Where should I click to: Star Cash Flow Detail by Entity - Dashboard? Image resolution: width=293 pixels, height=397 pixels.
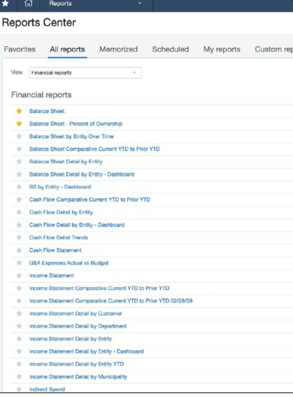tap(19, 225)
